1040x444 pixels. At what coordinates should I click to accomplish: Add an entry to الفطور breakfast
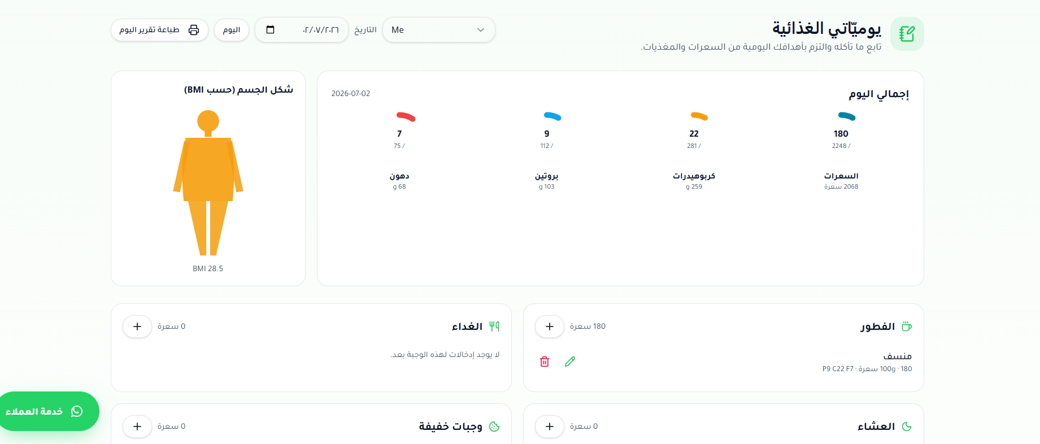pos(550,327)
